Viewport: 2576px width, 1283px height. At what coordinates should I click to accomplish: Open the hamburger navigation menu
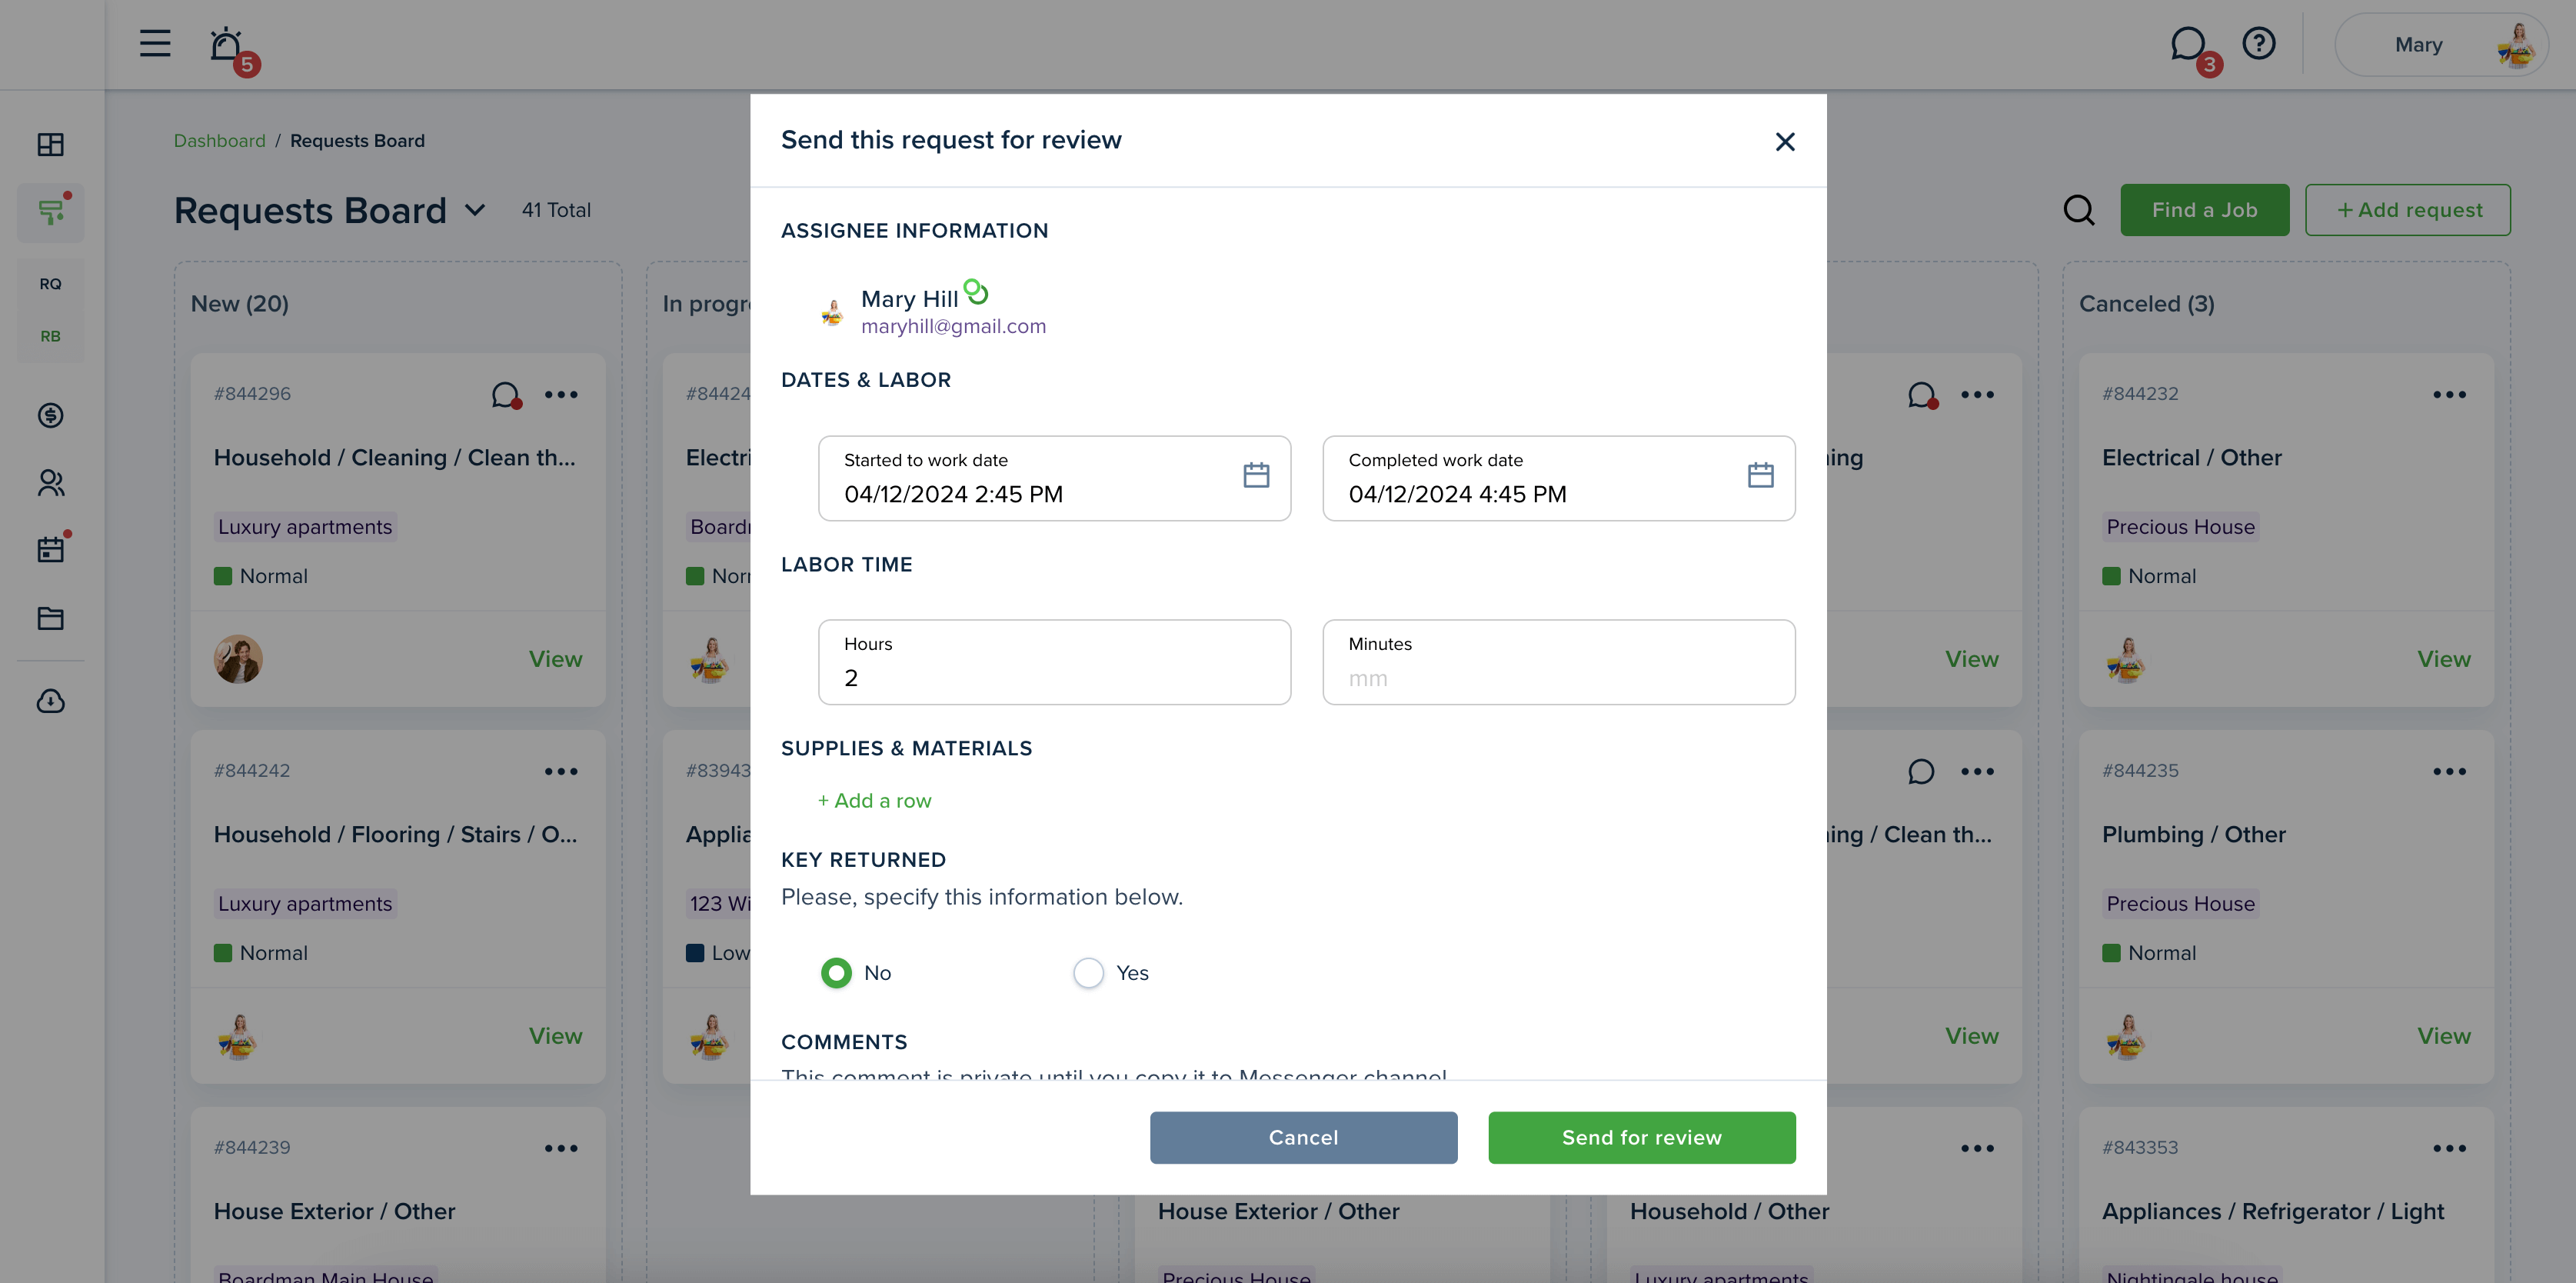(x=155, y=43)
